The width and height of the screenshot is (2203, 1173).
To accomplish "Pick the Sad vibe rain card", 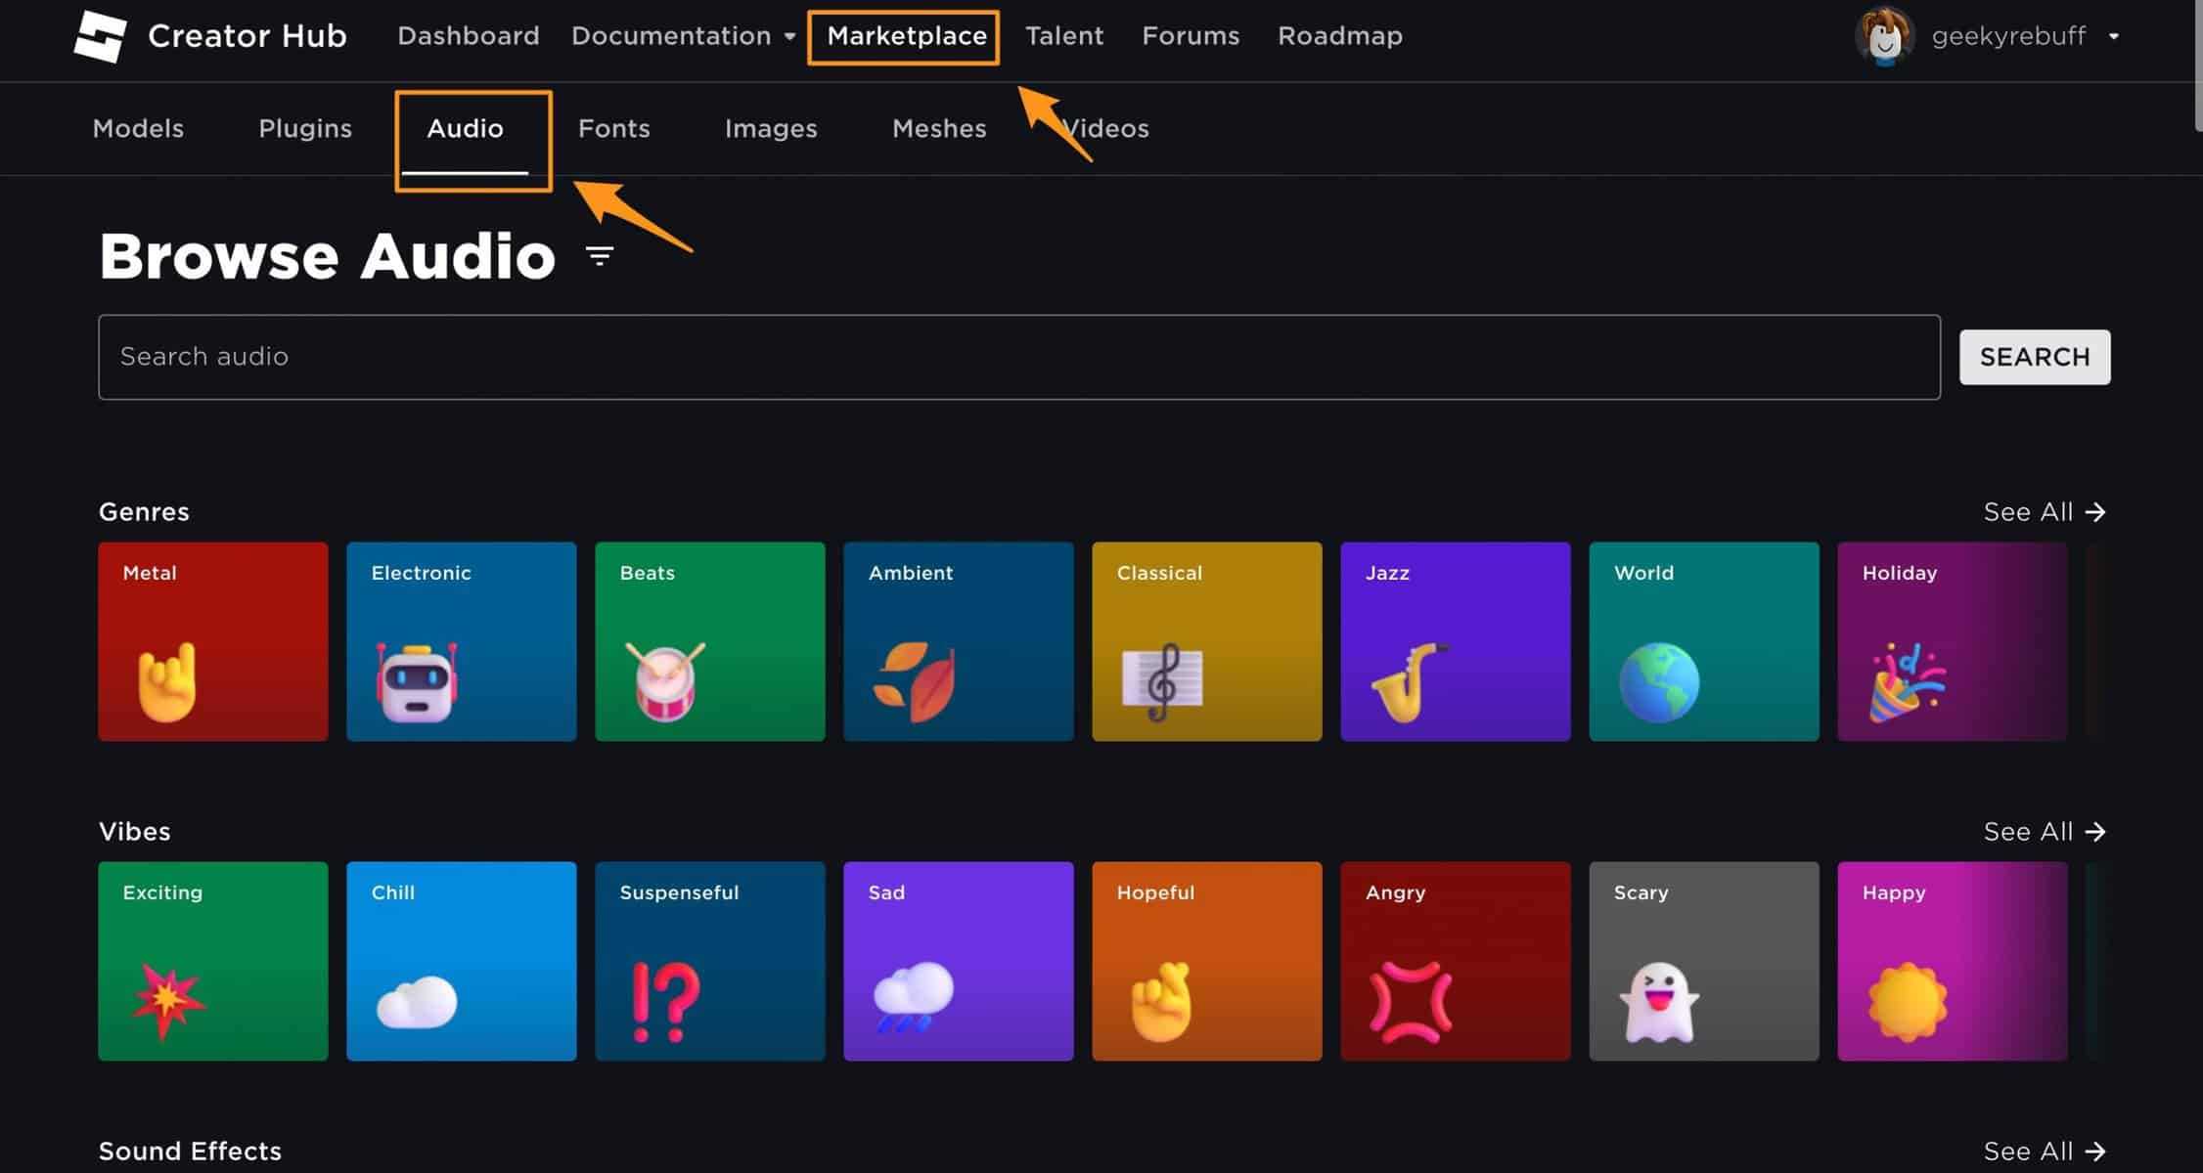I will click(959, 961).
